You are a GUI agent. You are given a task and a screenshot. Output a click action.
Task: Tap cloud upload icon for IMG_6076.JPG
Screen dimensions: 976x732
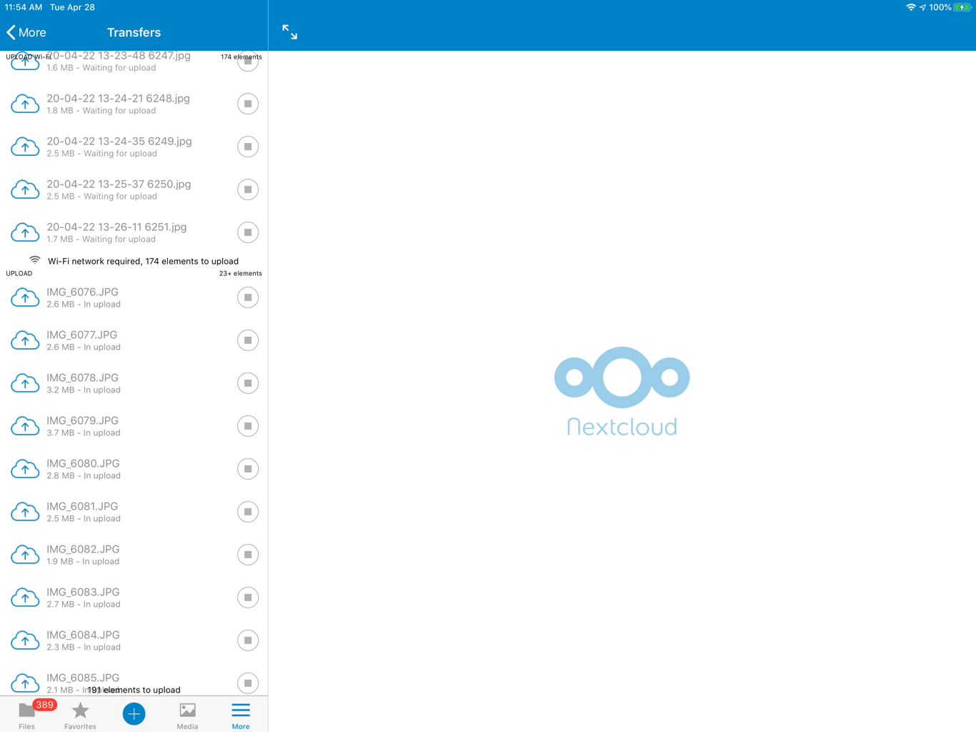[25, 297]
